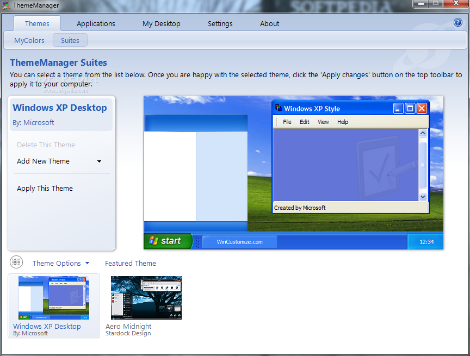Viewport: 470px width, 356px height.
Task: Click the ThemeManager app icon in title bar
Action: coord(5,5)
